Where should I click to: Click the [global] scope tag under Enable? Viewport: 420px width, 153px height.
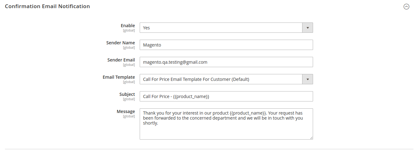click(129, 31)
